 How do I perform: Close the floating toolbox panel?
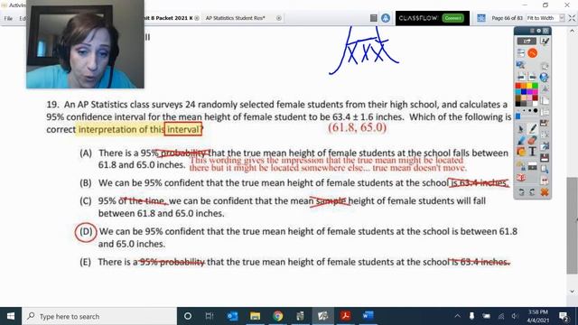click(x=545, y=30)
